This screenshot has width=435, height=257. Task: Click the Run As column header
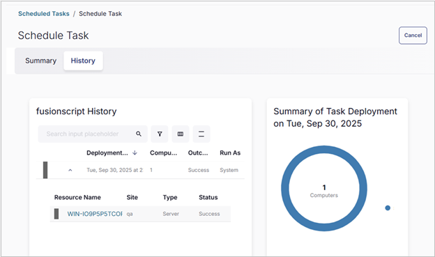pos(230,153)
